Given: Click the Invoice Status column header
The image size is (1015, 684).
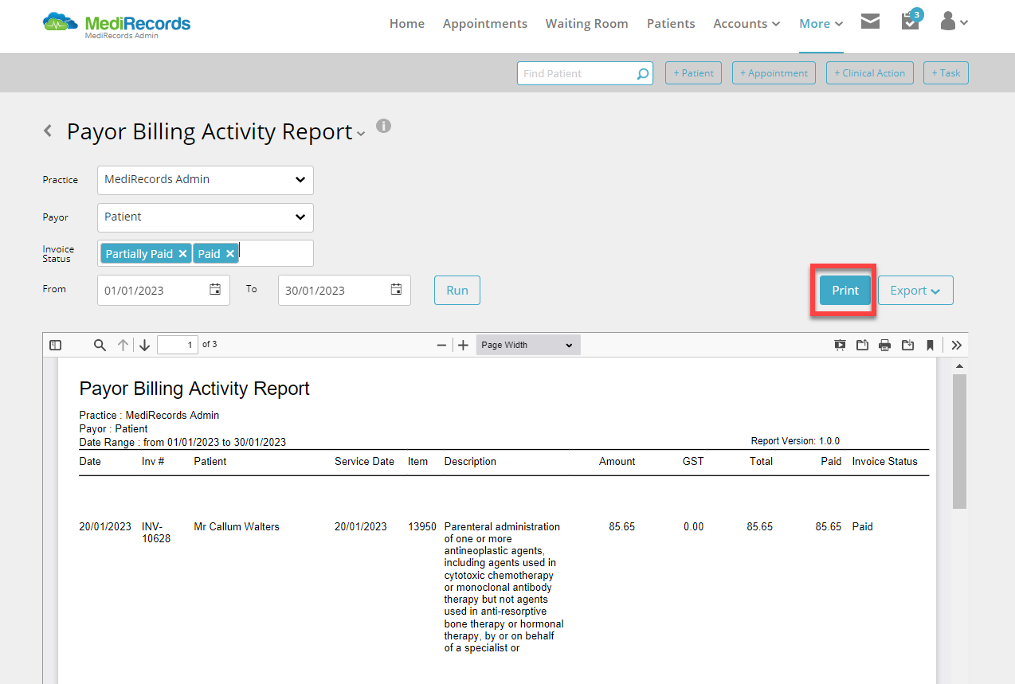Looking at the screenshot, I should coord(884,461).
